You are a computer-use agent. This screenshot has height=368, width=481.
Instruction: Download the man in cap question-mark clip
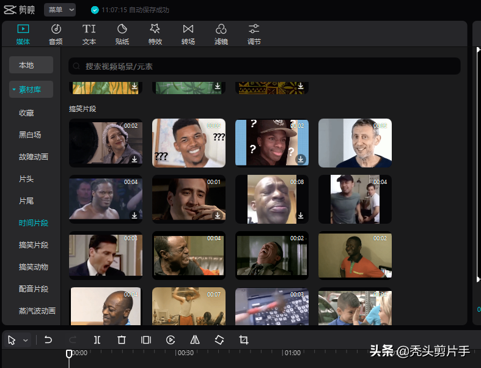(x=301, y=160)
